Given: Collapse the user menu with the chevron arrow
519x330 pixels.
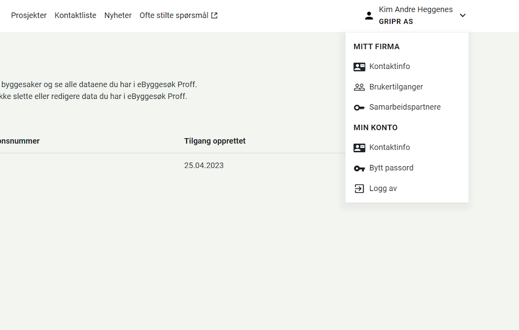Looking at the screenshot, I should tap(463, 15).
